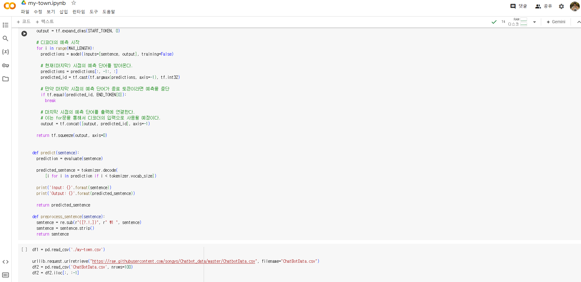This screenshot has width=581, height=282.
Task: Open the code snippets panel
Action: pyautogui.click(x=6, y=262)
